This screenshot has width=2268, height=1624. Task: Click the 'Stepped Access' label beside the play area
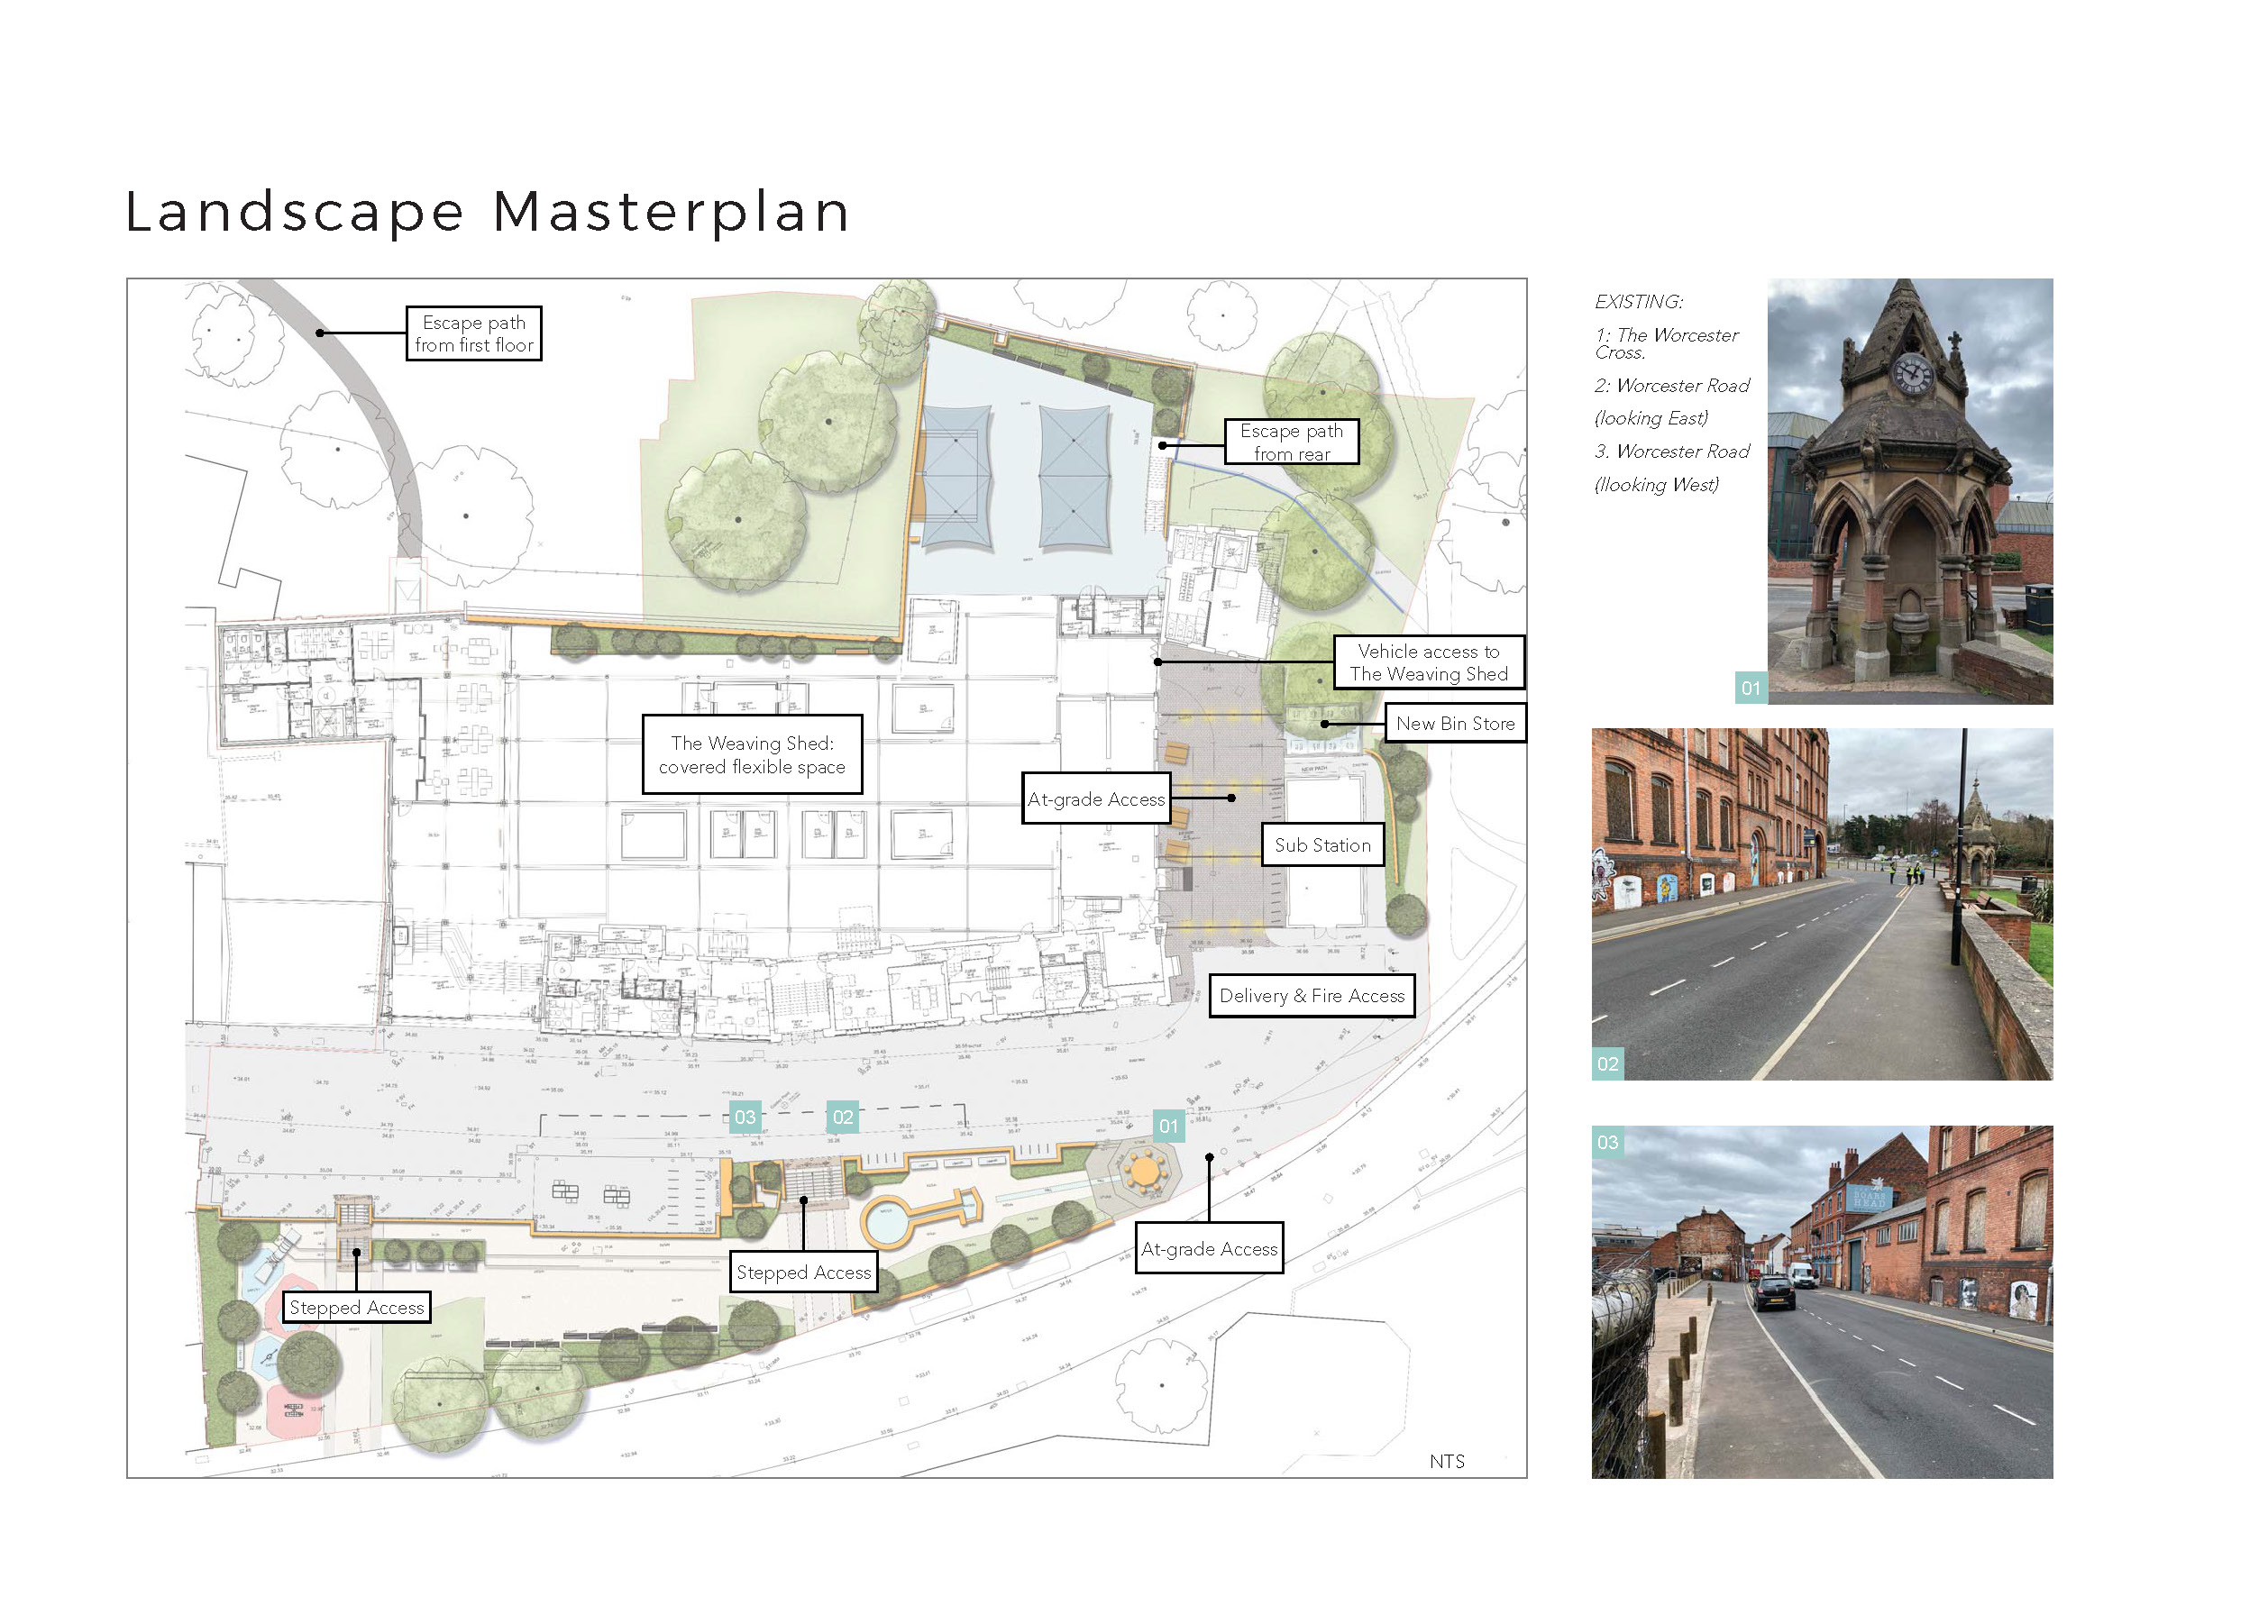coord(356,1307)
